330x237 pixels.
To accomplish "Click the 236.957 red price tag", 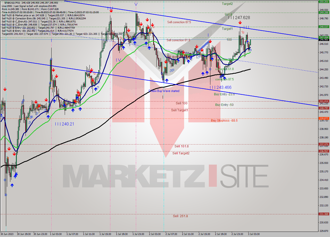I will click(x=324, y=151).
